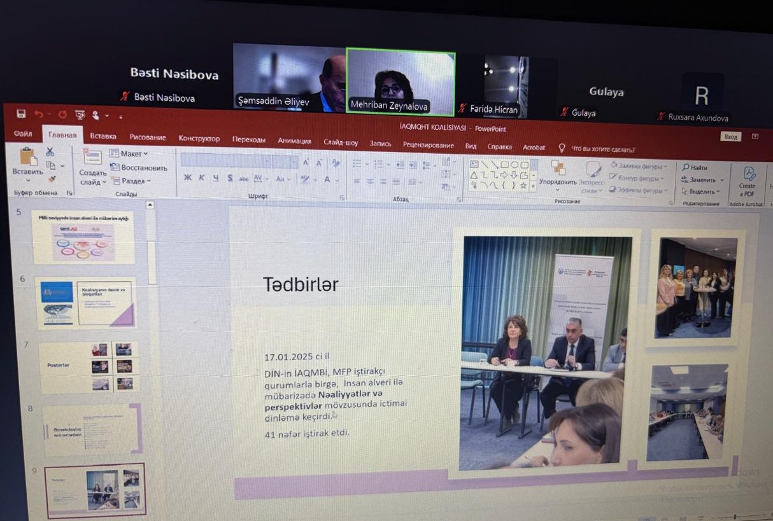Click the Undo arrow icon

point(39,115)
